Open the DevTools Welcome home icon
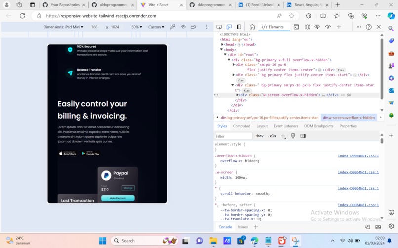 click(252, 27)
